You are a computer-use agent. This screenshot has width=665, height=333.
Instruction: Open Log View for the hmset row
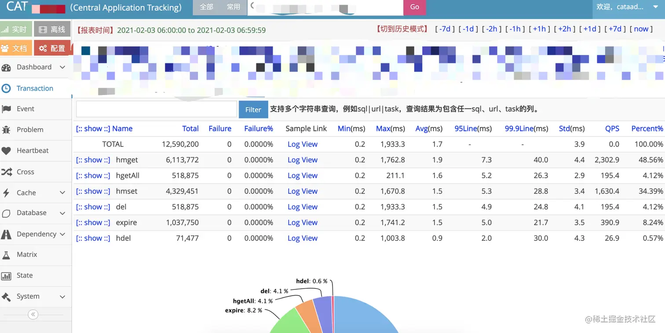click(303, 191)
